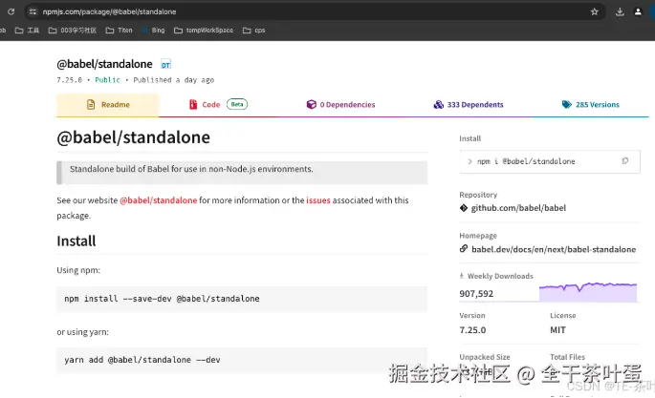Click the weekly downloads arrow icon

click(462, 276)
